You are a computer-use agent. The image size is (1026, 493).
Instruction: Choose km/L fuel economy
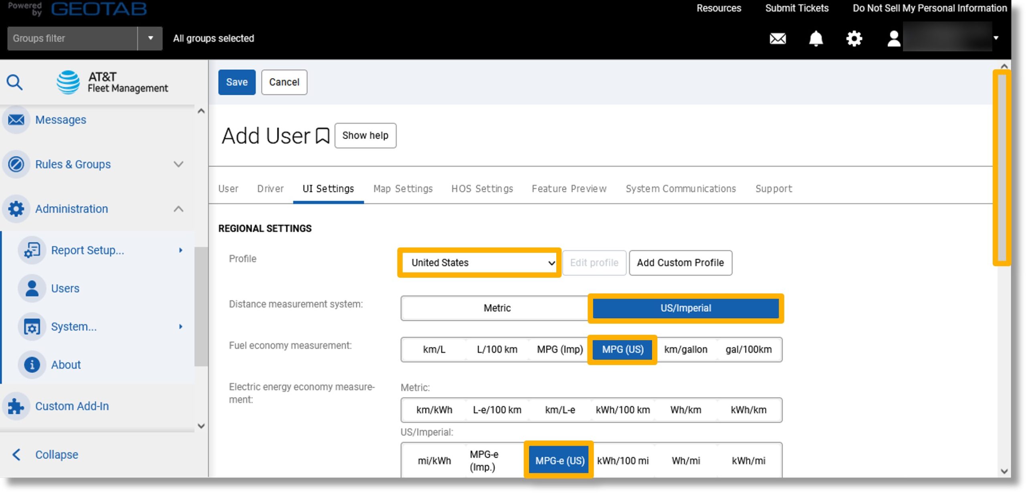(x=434, y=349)
